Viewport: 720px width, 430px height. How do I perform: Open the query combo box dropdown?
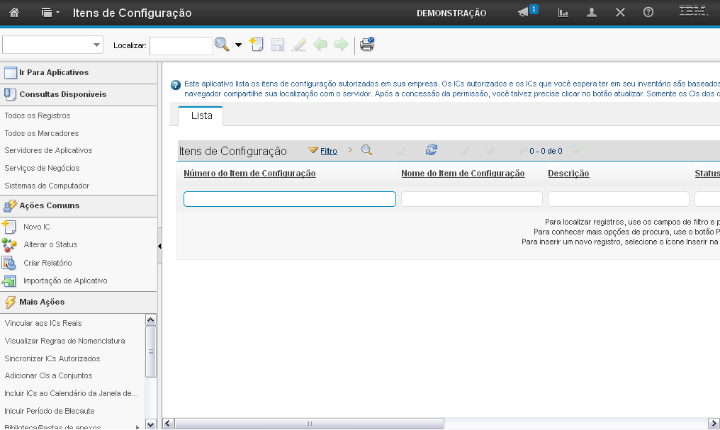tap(96, 45)
